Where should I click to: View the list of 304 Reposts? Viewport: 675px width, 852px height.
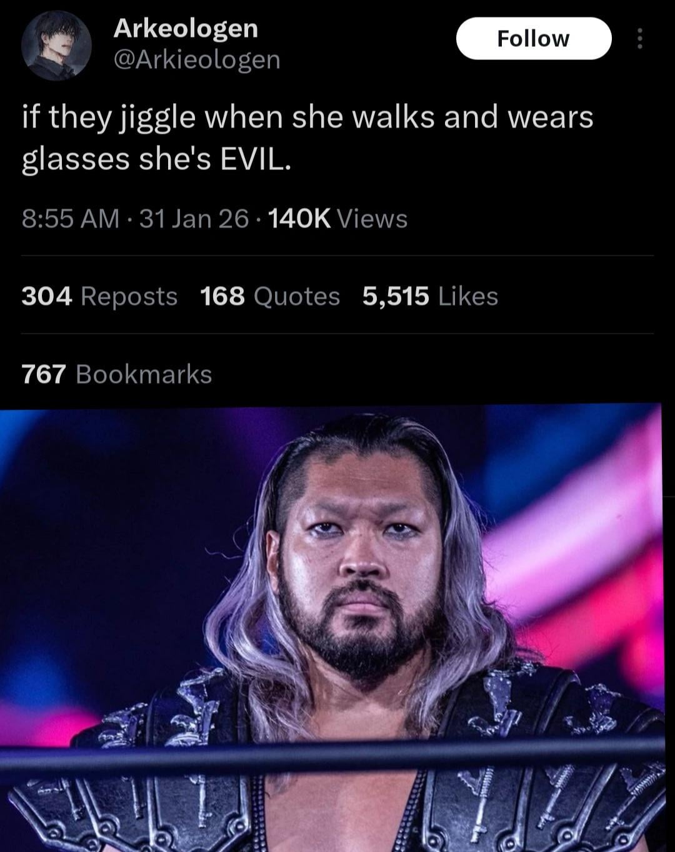coord(99,296)
